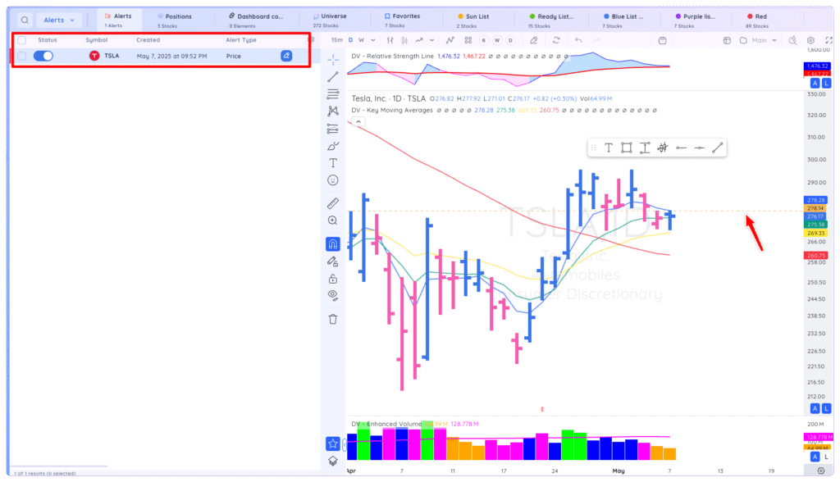Toggle the TSLA alert status switch

point(43,56)
